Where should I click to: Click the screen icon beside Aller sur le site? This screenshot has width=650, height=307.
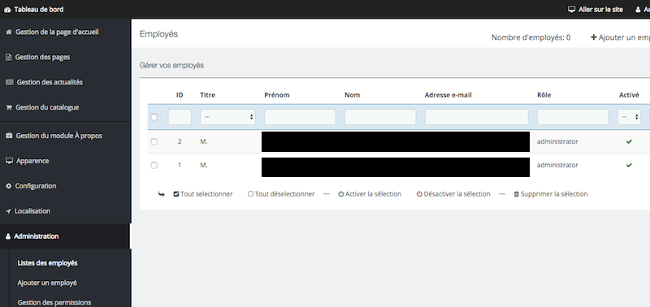(572, 10)
